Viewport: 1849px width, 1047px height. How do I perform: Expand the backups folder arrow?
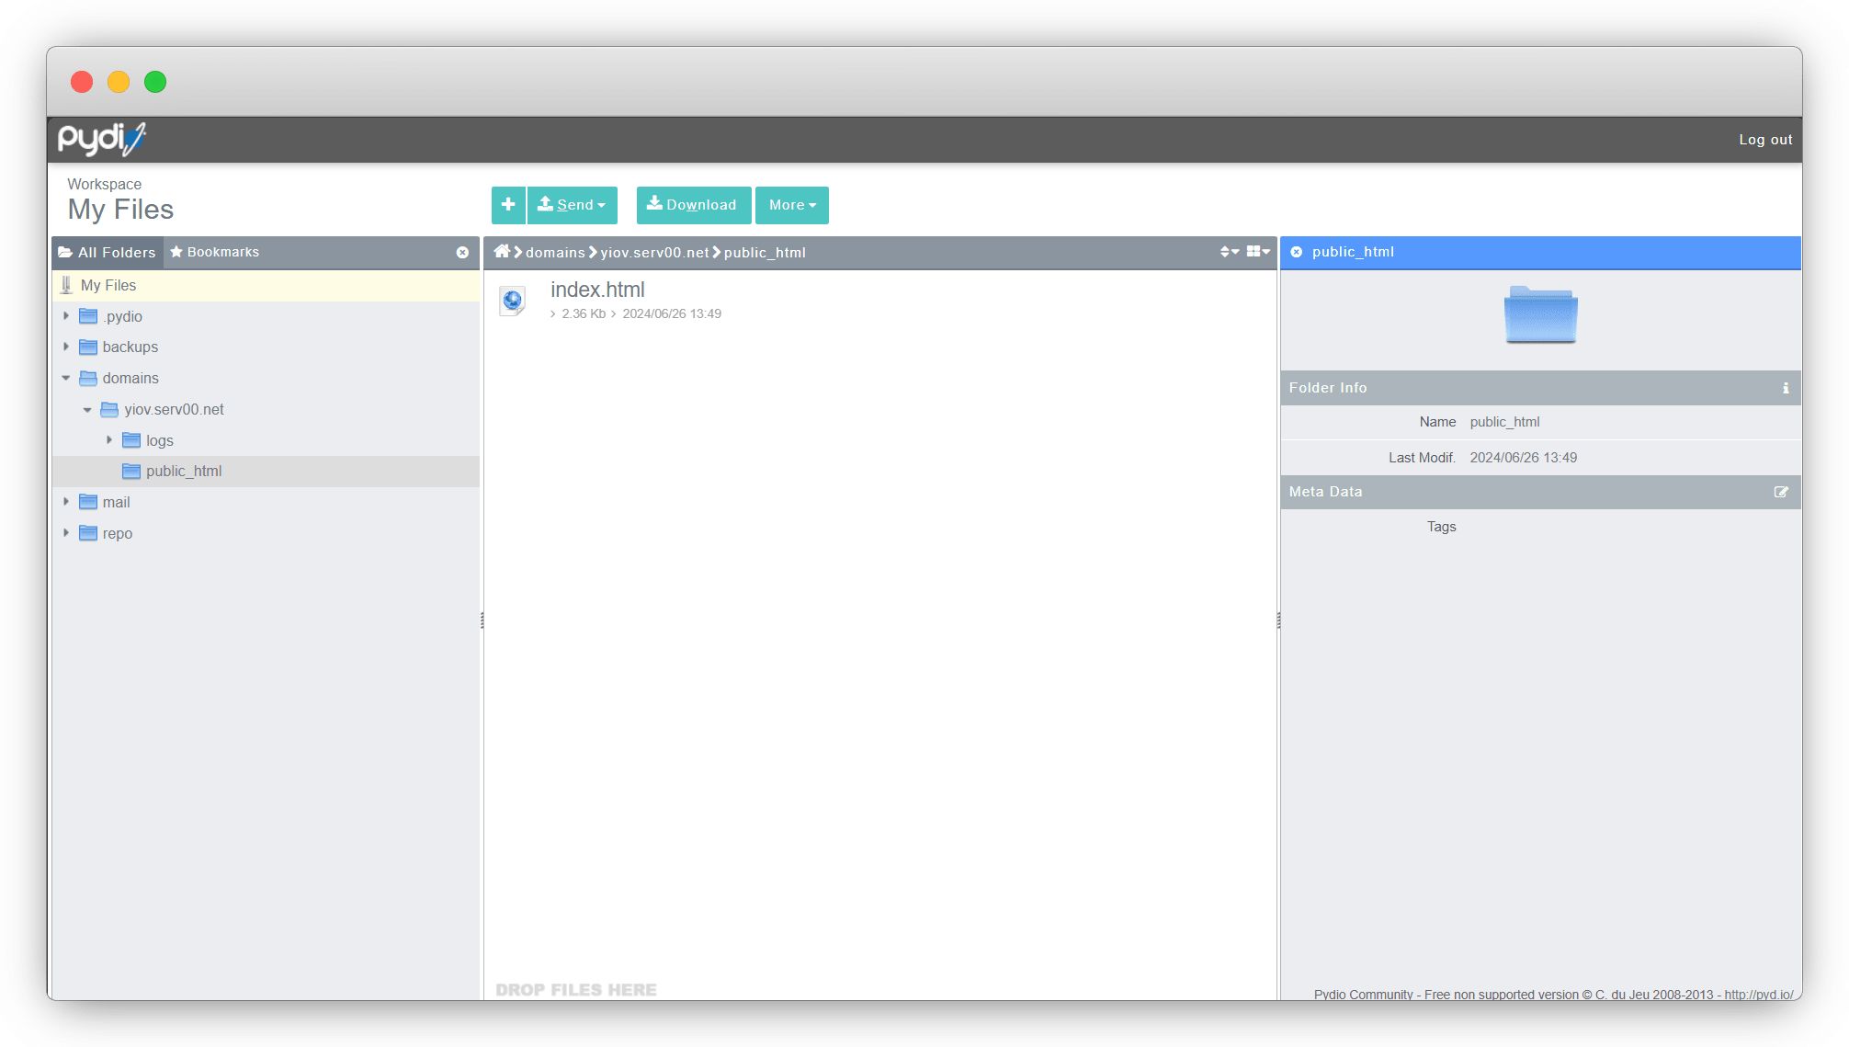(x=66, y=347)
